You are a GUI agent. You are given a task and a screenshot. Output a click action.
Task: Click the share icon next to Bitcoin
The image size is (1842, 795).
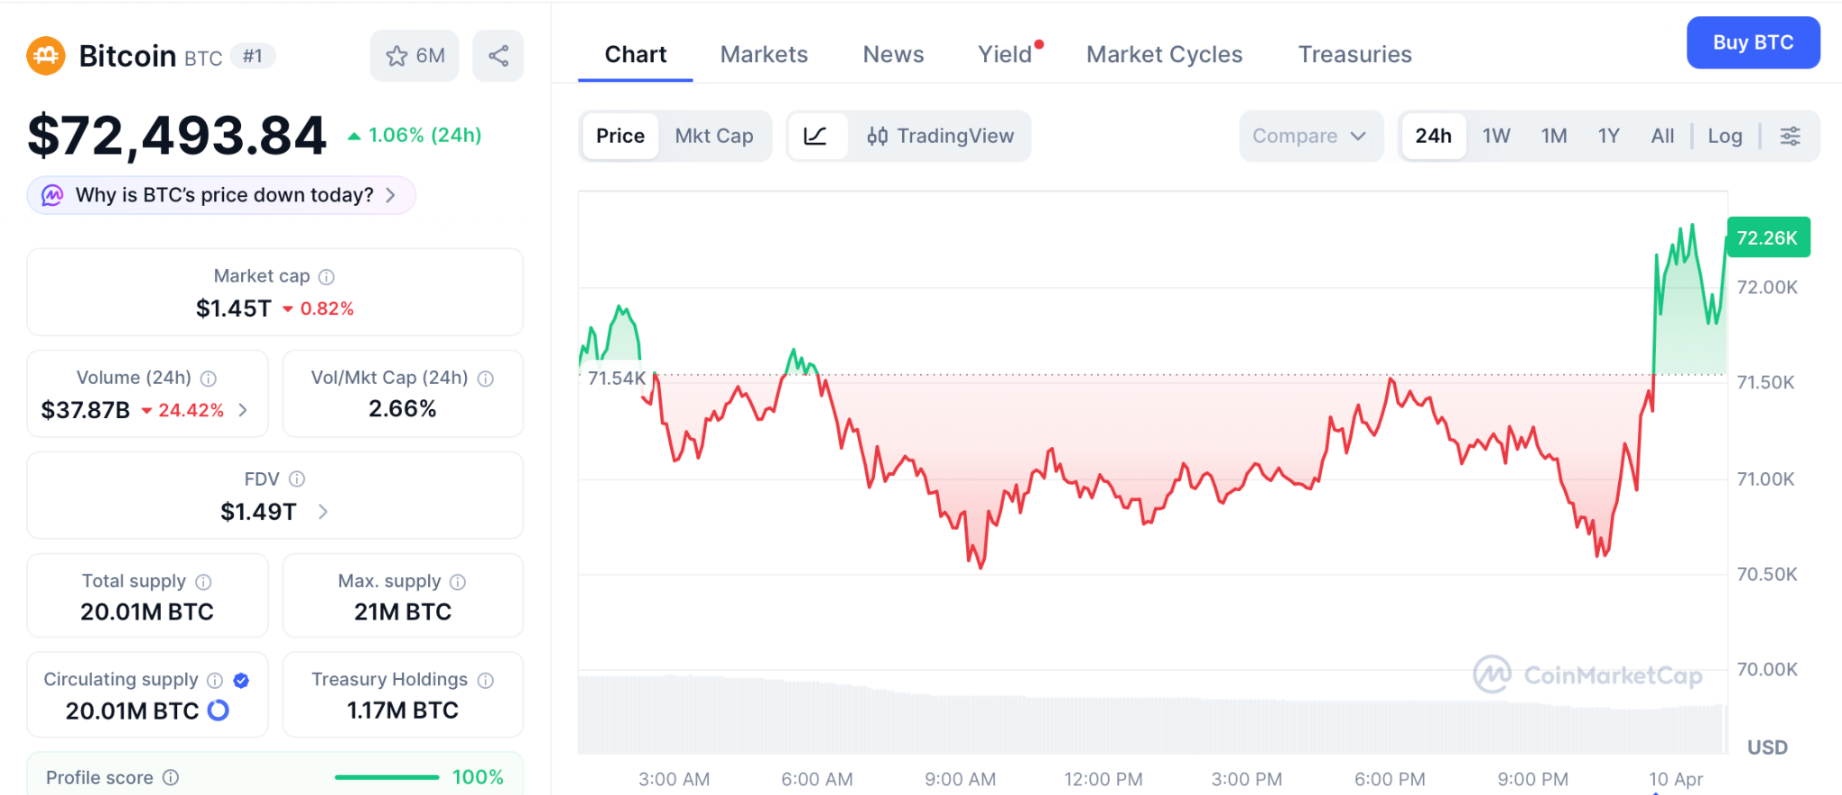point(498,56)
